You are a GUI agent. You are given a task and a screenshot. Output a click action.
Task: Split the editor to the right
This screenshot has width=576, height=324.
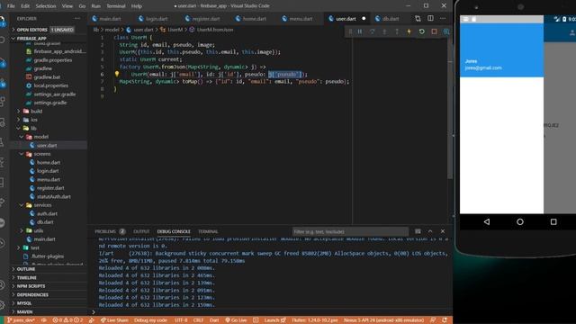point(430,18)
